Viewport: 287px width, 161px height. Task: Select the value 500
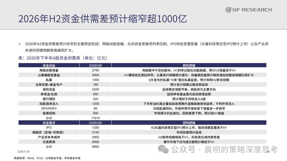click(95, 113)
